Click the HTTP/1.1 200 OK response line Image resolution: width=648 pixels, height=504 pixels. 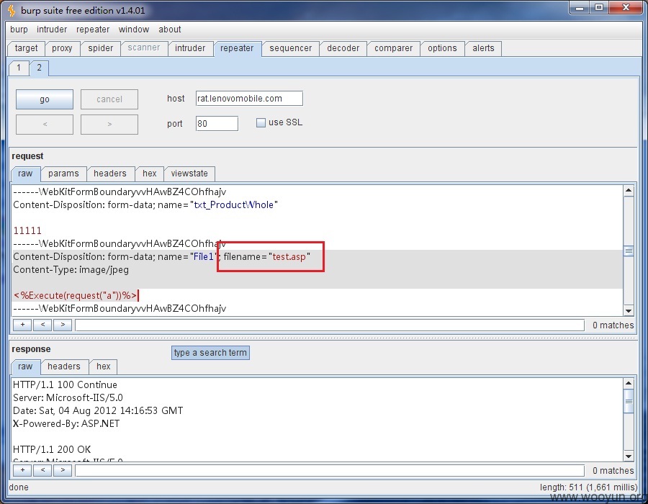tap(52, 449)
